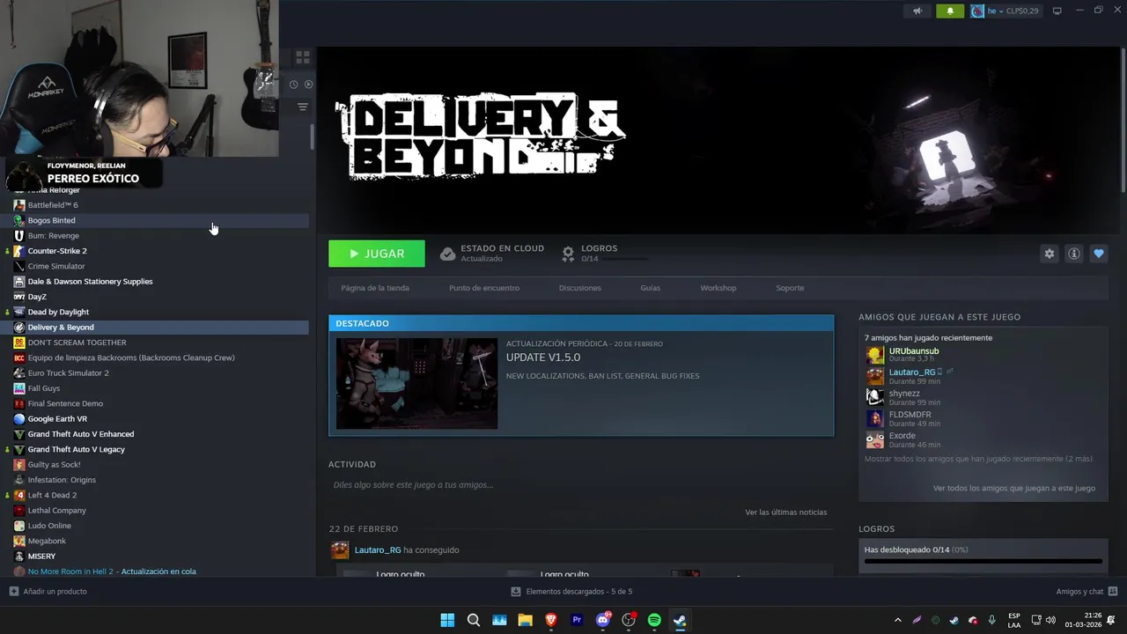1127x634 pixels.
Task: Open the UPDATE V1.5.0 headline
Action: (543, 358)
